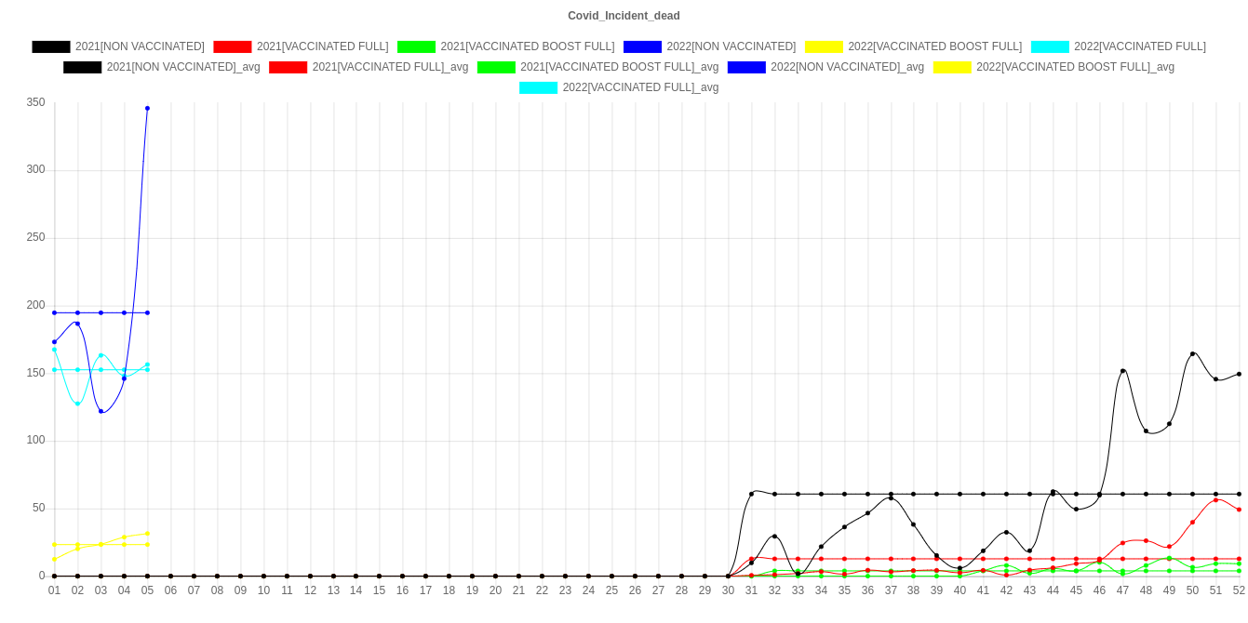Click x-axis week label 30
The image size is (1248, 623).
coord(728,590)
